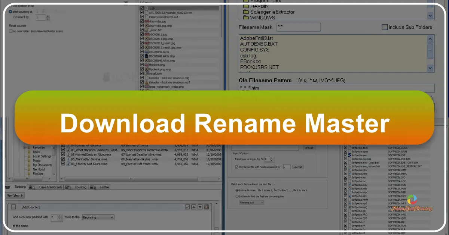Move the Add Counter step up
The height and width of the screenshot is (235, 449).
(194, 207)
